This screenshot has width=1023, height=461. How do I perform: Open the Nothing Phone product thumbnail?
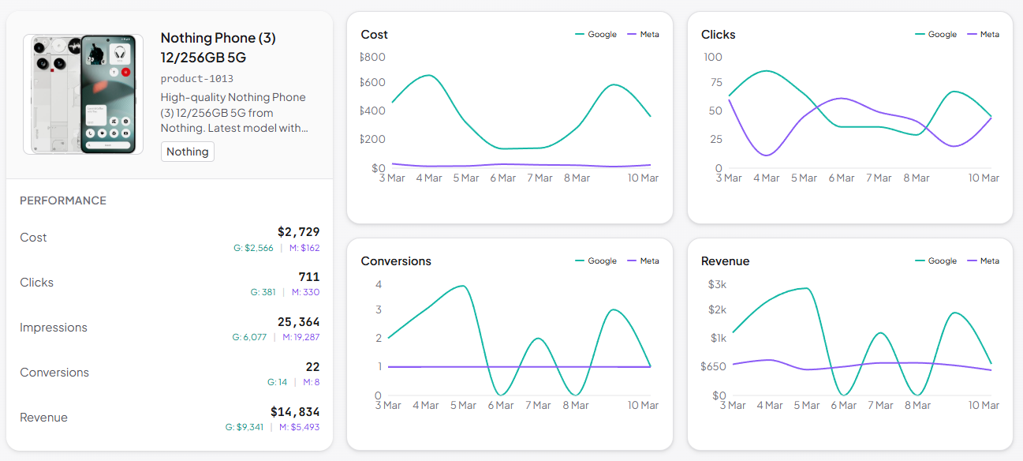click(82, 94)
